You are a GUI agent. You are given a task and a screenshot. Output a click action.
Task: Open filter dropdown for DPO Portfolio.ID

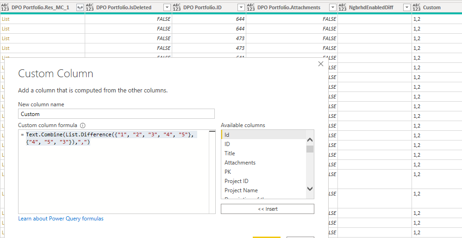pos(241,8)
